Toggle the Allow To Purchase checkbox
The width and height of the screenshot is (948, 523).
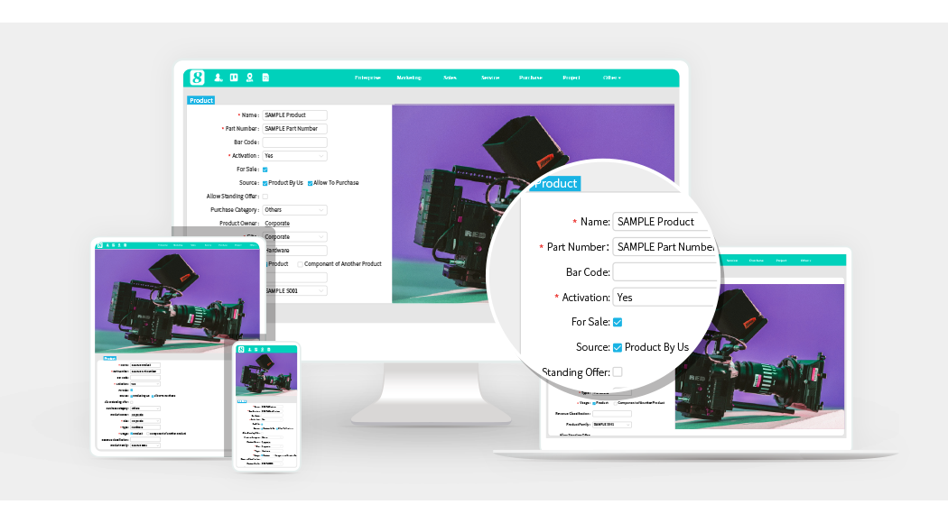[x=311, y=183]
